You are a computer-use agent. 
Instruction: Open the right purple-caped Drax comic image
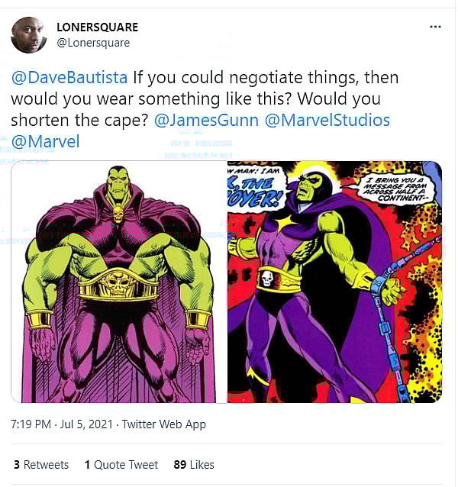[335, 282]
